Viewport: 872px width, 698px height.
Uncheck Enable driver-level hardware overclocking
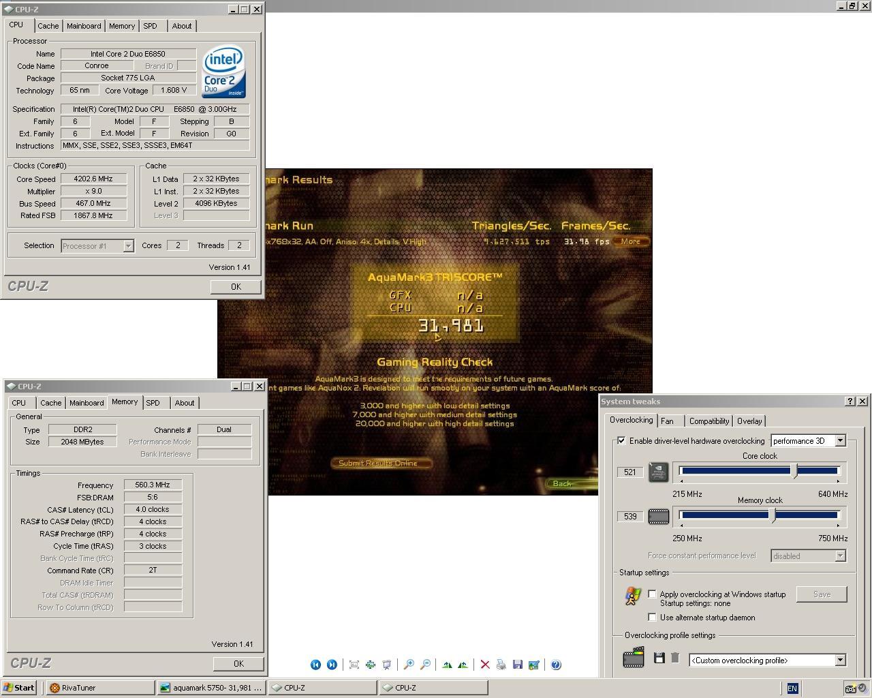pos(621,441)
